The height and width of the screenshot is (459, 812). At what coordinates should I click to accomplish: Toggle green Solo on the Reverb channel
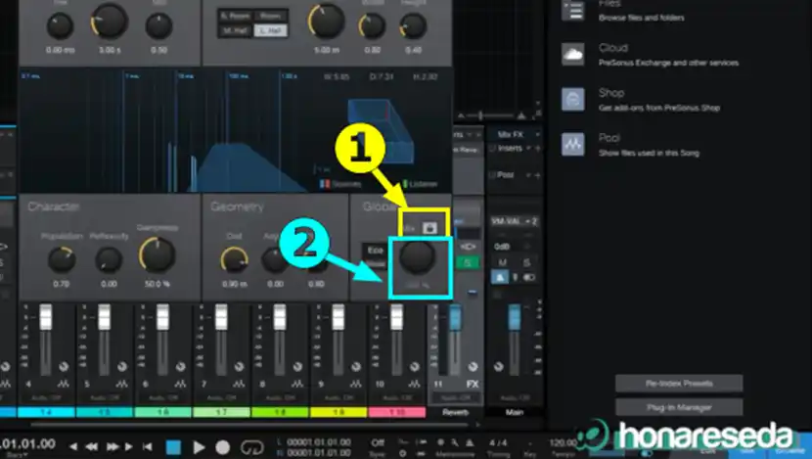467,262
